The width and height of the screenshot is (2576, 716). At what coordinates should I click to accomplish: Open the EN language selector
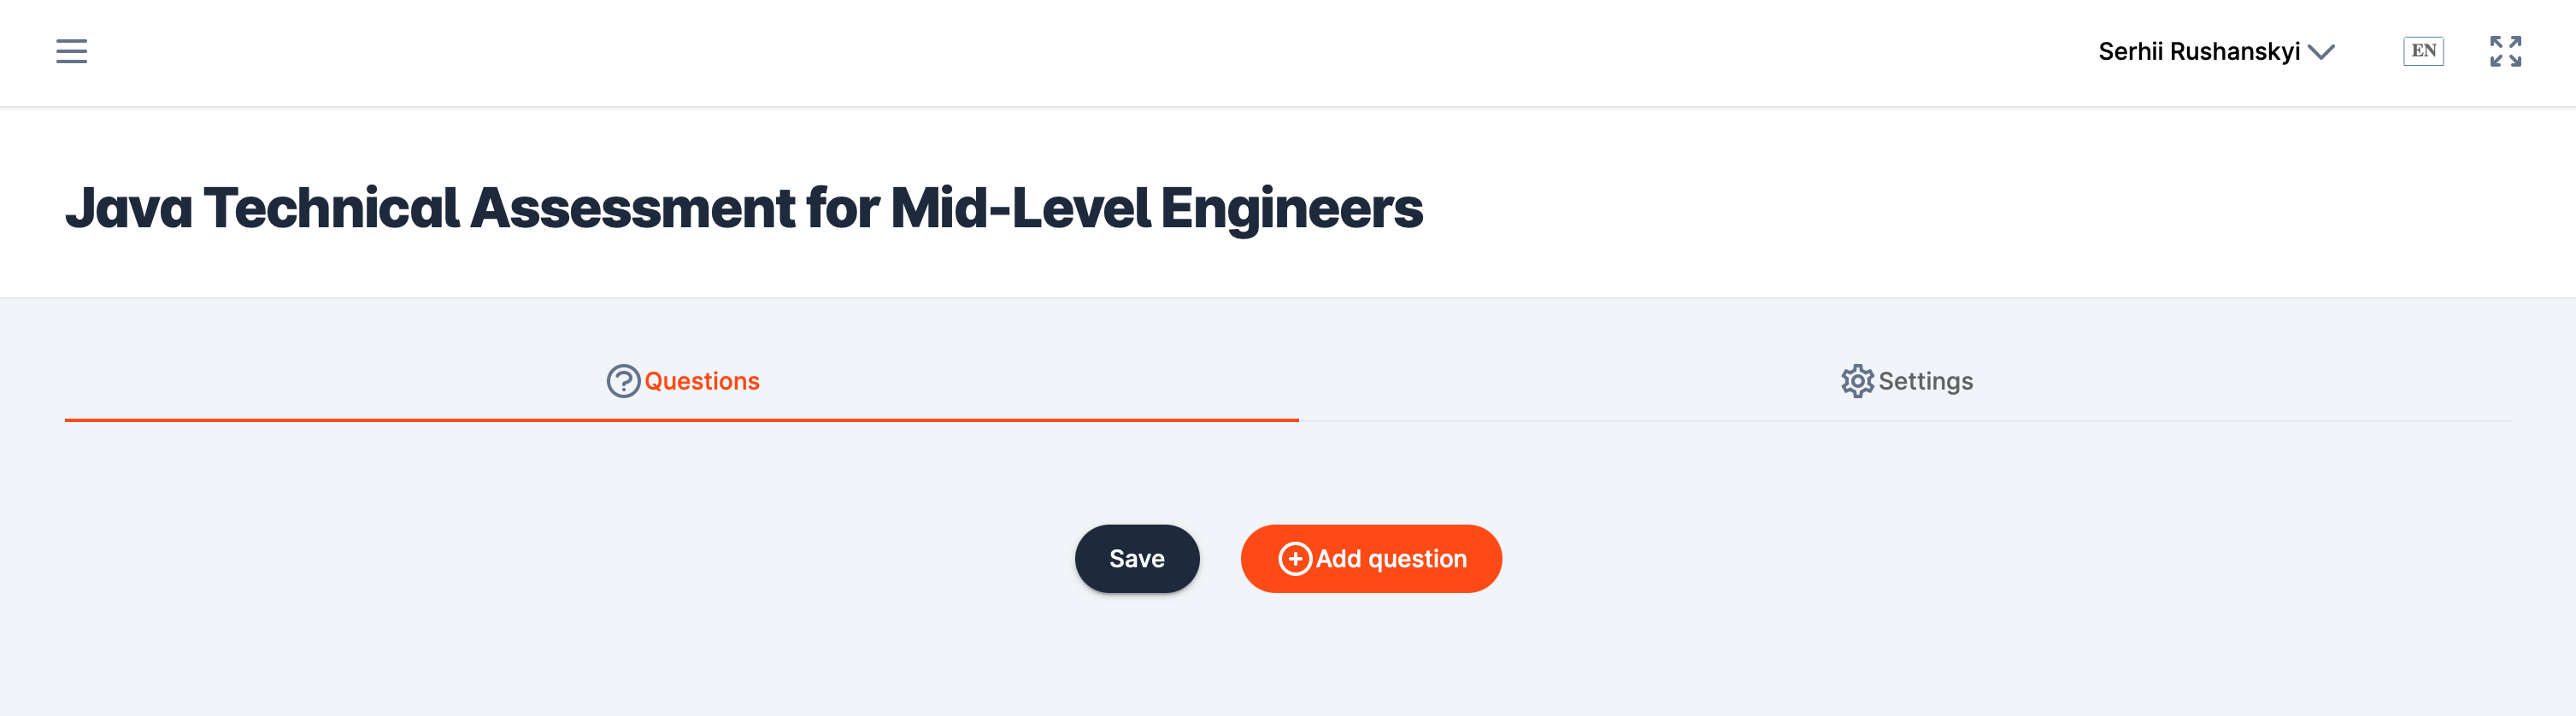pos(2423,51)
